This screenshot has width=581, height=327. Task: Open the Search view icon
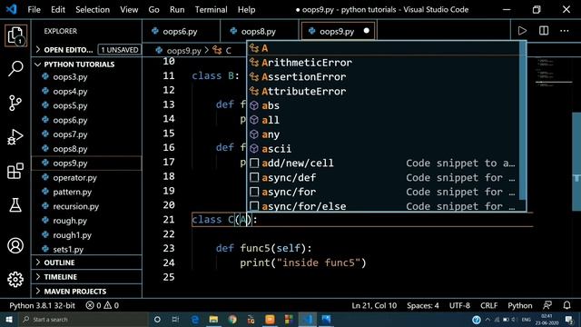click(x=15, y=69)
